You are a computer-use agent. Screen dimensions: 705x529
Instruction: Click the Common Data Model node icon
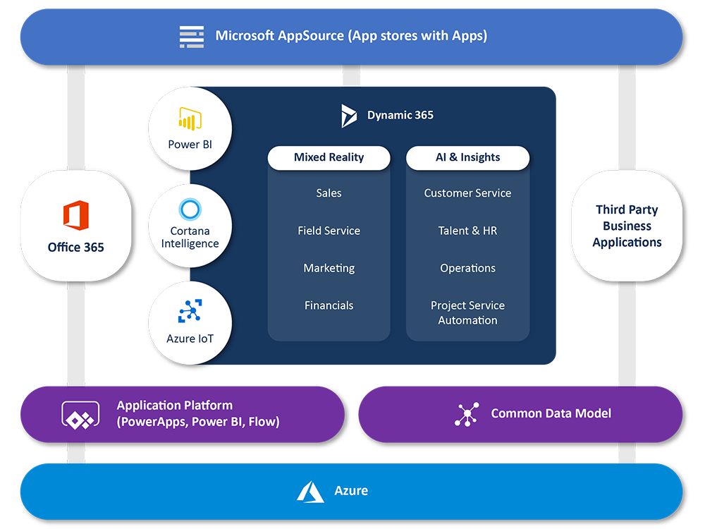click(x=467, y=414)
